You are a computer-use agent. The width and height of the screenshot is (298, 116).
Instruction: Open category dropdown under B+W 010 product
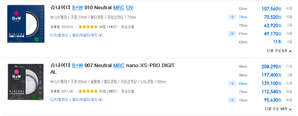(x=101, y=35)
